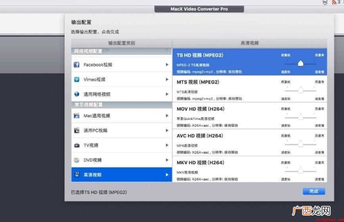Click the 高清视频 category icon
Image resolution: width=344 pixels, height=222 pixels.
point(77,174)
